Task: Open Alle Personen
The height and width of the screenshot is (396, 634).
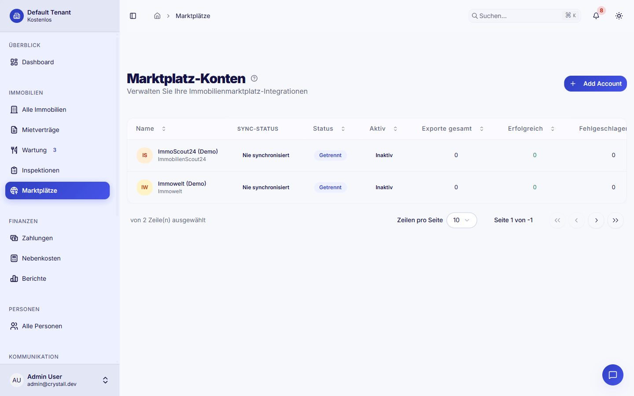Action: (57, 326)
